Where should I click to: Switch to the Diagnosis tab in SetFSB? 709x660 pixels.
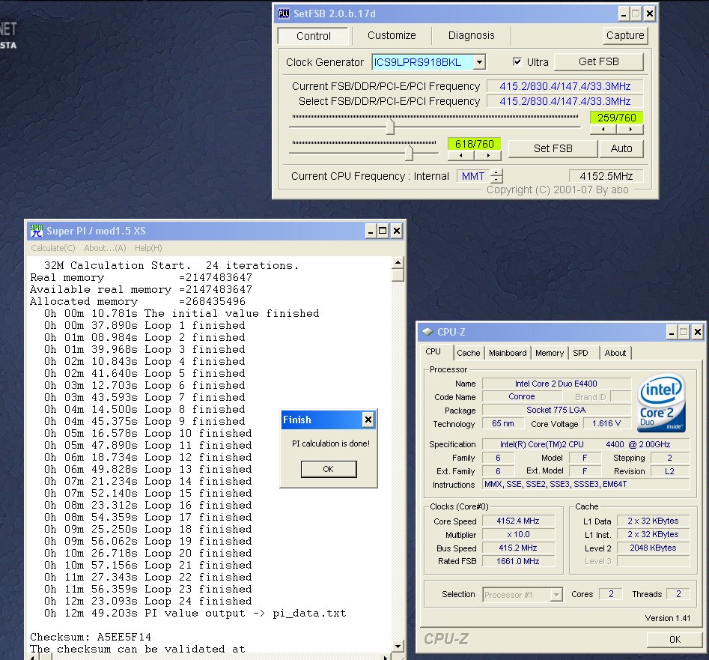tap(471, 35)
